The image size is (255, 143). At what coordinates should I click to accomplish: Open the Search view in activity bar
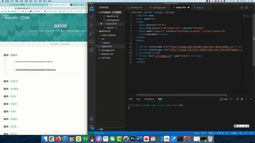(92, 17)
